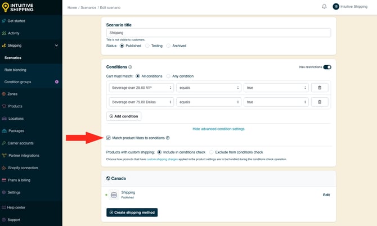Click the Get started sidebar icon
The width and height of the screenshot is (377, 226).
[4, 21]
